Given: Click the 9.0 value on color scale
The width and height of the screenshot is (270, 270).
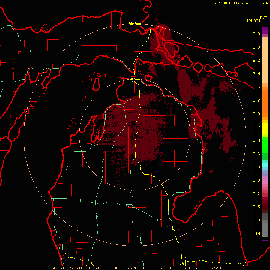Looking at the screenshot, I should click(256, 47).
